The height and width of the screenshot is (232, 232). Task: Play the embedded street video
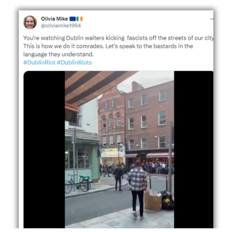click(x=119, y=149)
